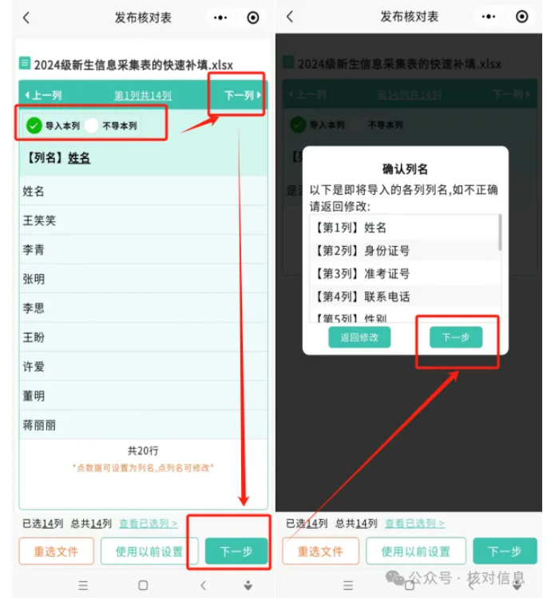
Task: Go to 上一列 previous column
Action: coord(43,95)
